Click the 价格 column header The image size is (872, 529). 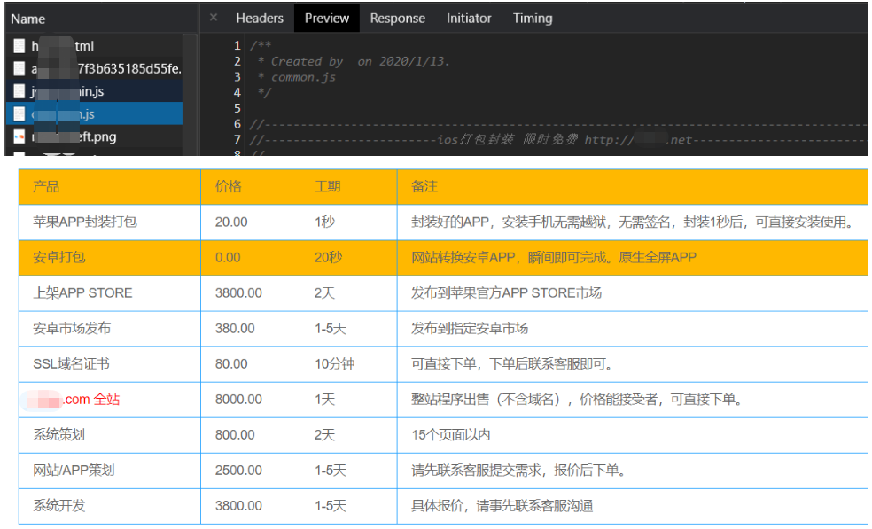pos(250,186)
